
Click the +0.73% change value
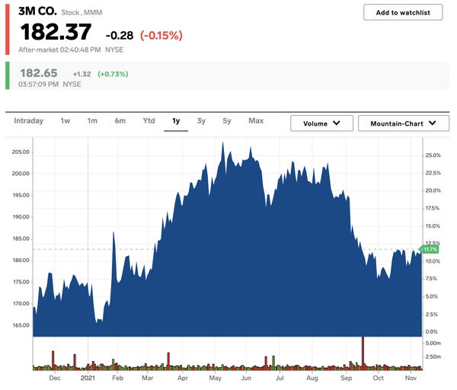[113, 74]
